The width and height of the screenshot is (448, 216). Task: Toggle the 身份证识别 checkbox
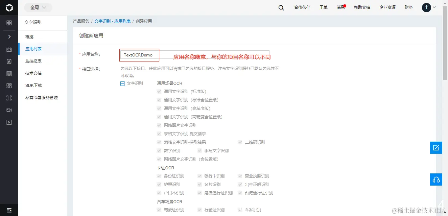coord(159,176)
